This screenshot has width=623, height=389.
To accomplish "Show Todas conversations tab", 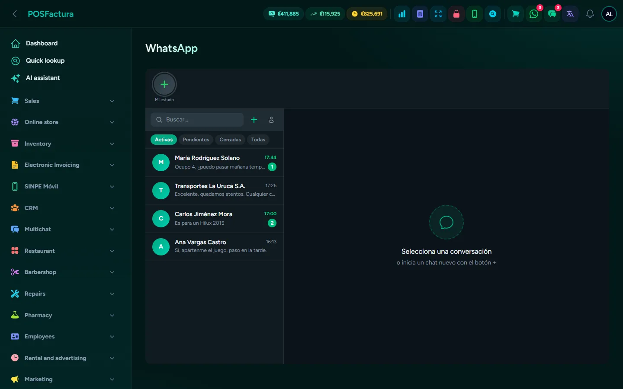I will (258, 140).
